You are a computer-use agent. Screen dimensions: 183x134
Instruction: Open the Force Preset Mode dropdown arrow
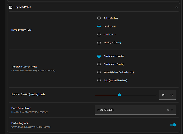[172, 110]
